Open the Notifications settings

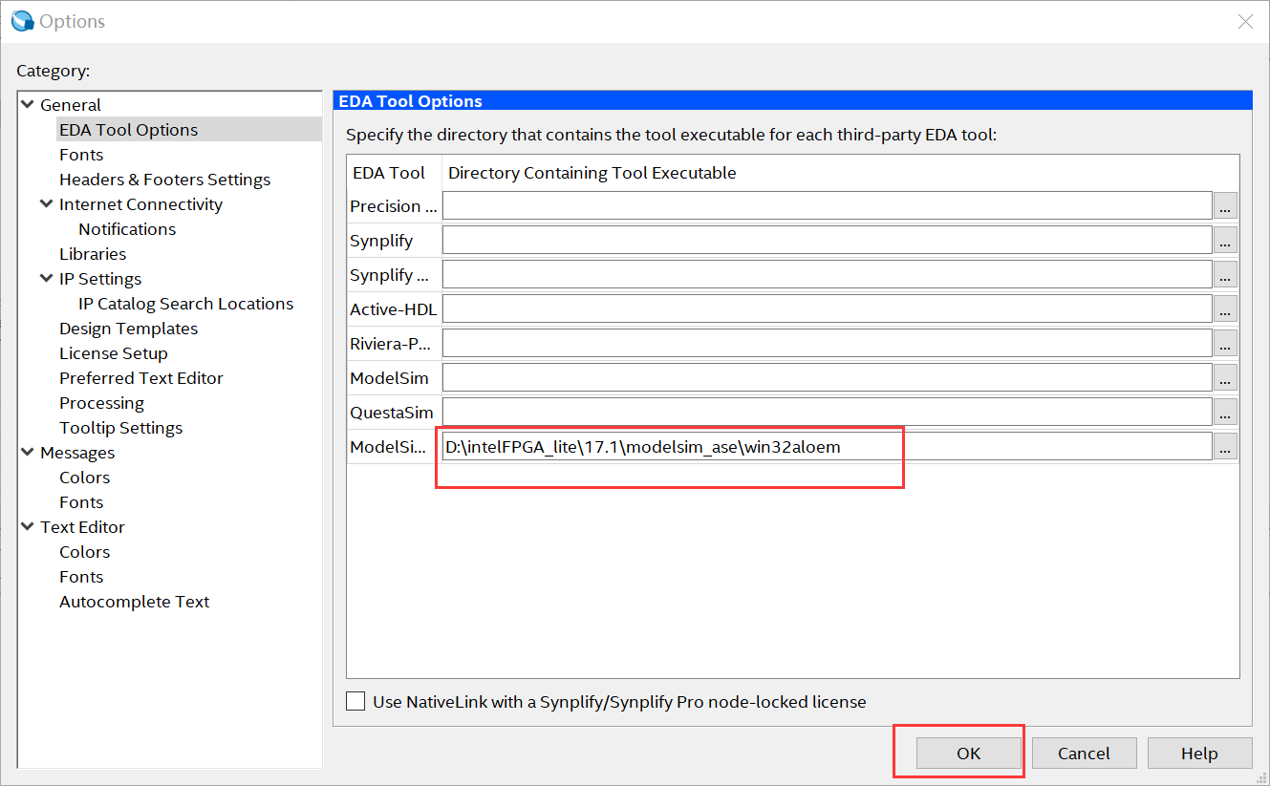tap(127, 229)
